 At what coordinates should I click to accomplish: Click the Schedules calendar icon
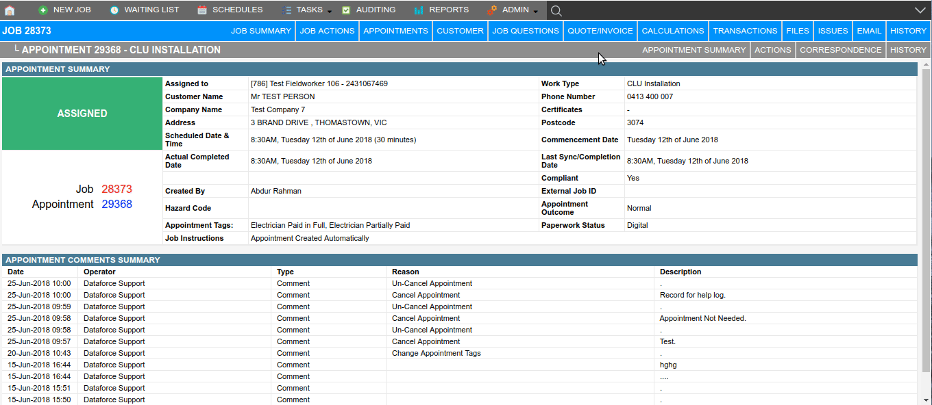202,10
